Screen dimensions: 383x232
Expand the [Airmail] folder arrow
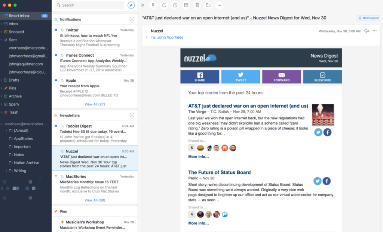click(6, 131)
